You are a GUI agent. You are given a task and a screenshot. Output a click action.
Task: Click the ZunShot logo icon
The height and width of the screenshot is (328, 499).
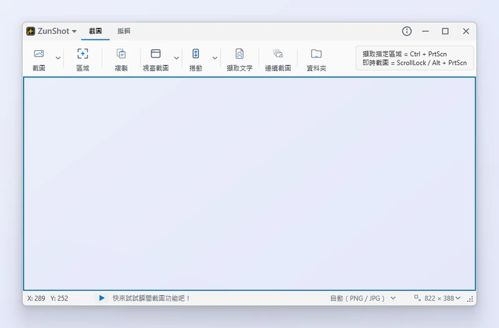click(31, 31)
